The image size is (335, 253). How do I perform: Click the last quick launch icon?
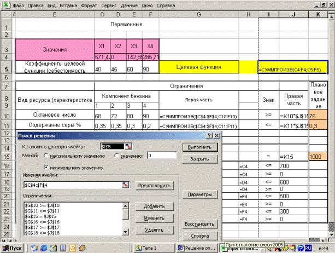83,248
